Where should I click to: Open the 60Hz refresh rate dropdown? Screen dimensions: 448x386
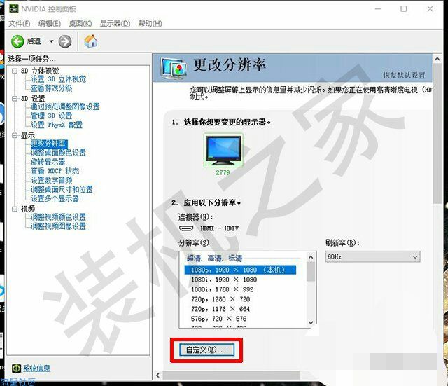click(x=373, y=257)
